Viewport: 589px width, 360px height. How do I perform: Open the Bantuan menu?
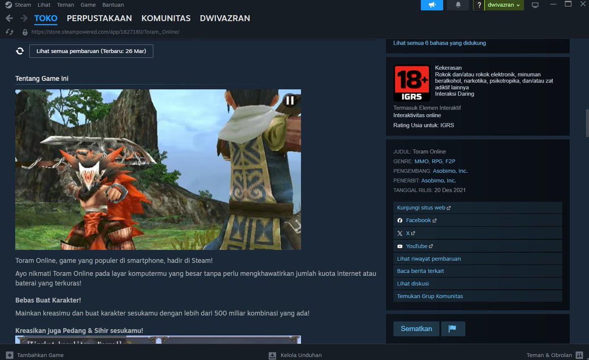tap(113, 5)
